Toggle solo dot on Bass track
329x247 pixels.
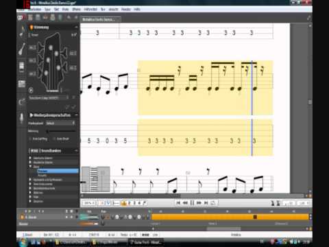[66, 217]
